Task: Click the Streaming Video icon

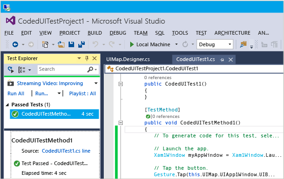Action: (x=11, y=83)
